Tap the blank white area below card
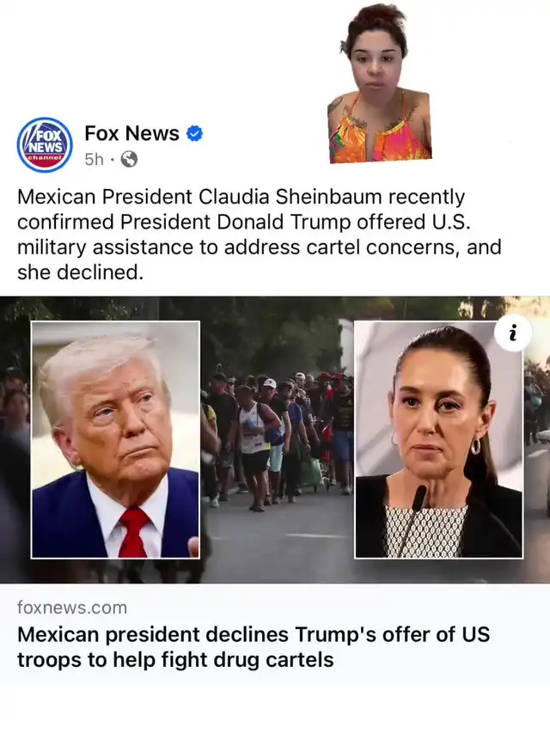Screen dimensions: 550x733 point(275,709)
